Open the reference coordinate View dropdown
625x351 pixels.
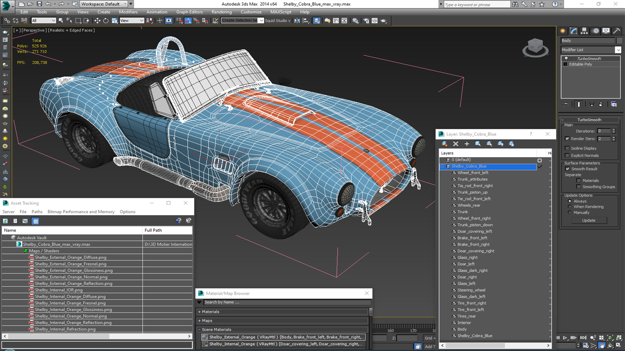[x=132, y=20]
